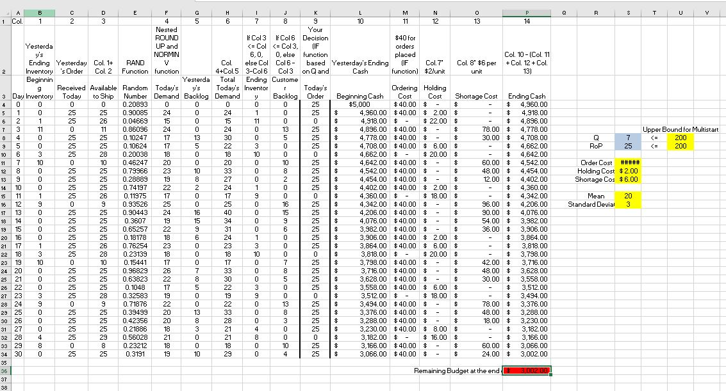Select column S header letter
This screenshot has width=726, height=391.
628,13
